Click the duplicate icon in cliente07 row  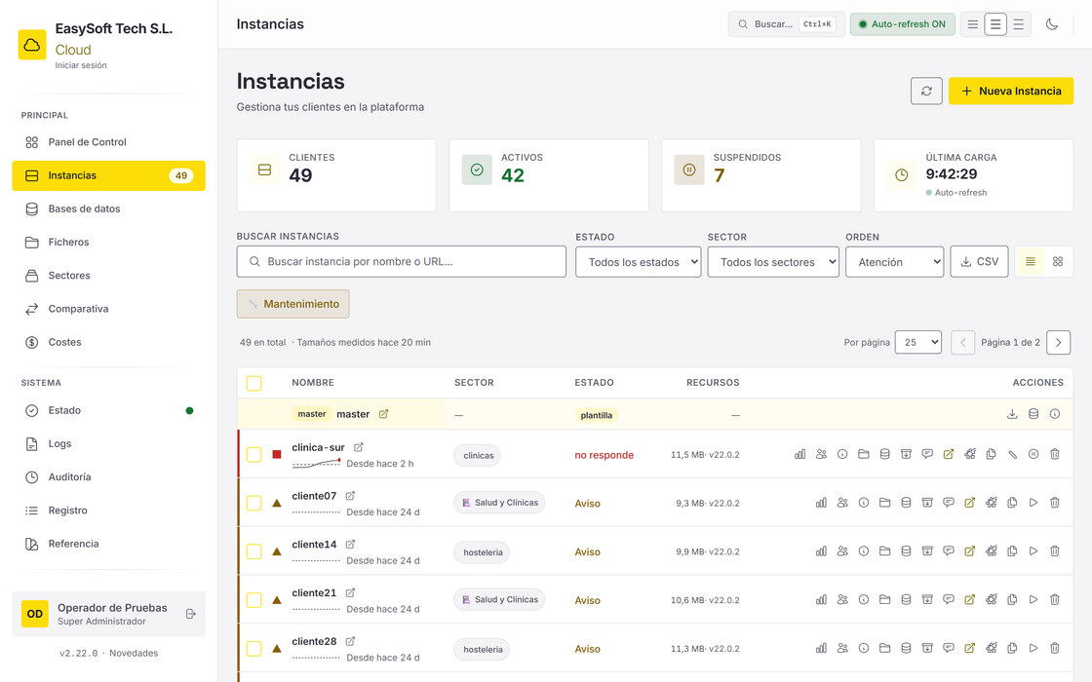click(1012, 503)
